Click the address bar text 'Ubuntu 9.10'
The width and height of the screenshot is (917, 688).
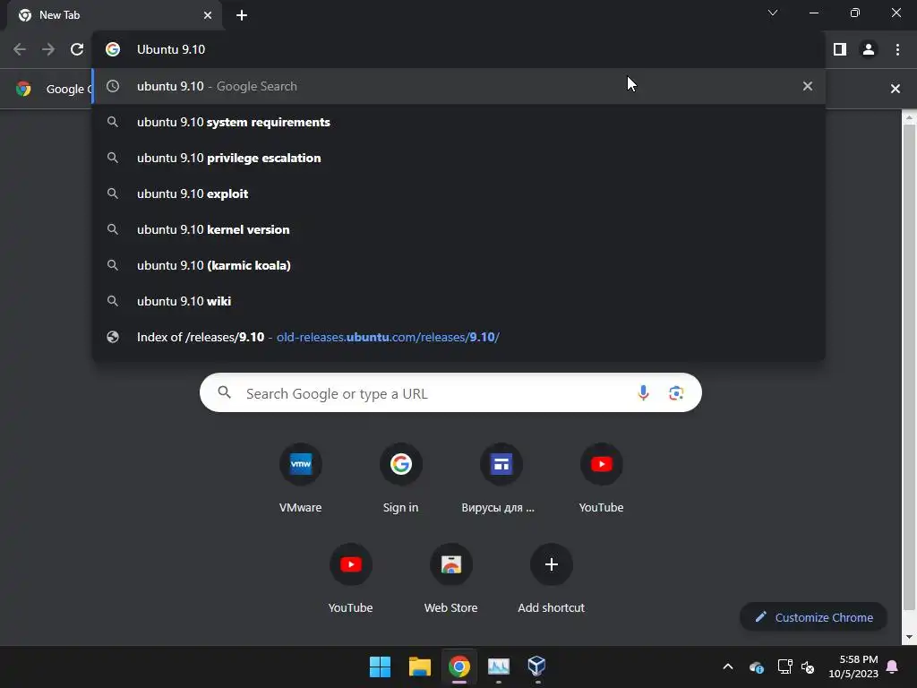click(x=171, y=50)
